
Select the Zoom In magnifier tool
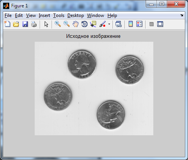point(58,24)
